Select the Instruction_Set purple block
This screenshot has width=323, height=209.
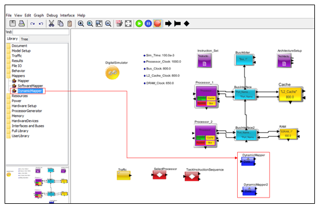[204, 60]
